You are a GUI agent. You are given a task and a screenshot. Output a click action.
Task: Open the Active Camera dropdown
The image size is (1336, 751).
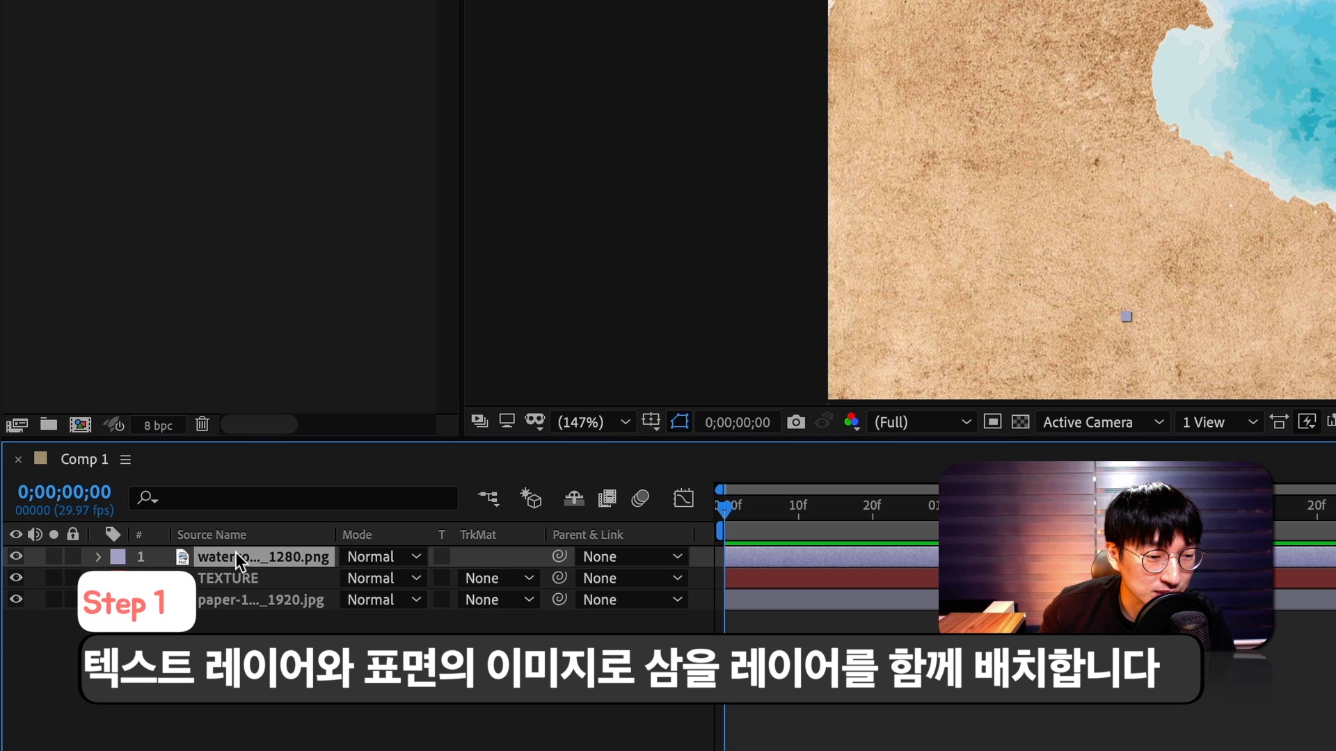pos(1103,422)
